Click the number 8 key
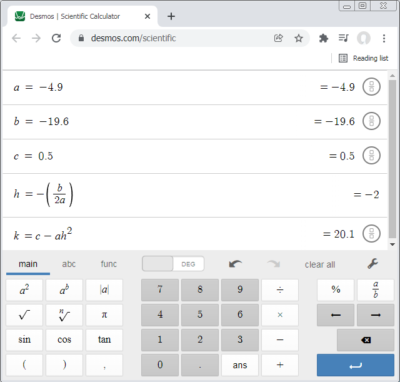Viewport: 400px width, 382px height. pyautogui.click(x=200, y=290)
